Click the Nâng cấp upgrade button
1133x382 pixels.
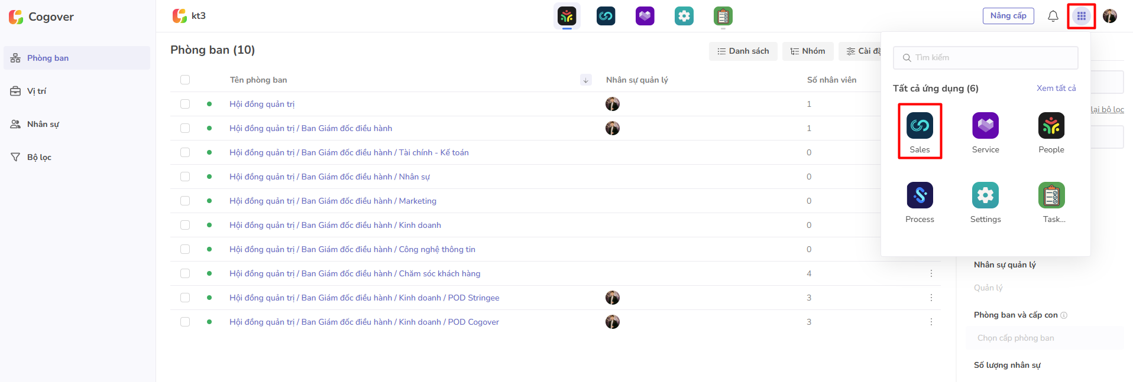tap(1008, 16)
